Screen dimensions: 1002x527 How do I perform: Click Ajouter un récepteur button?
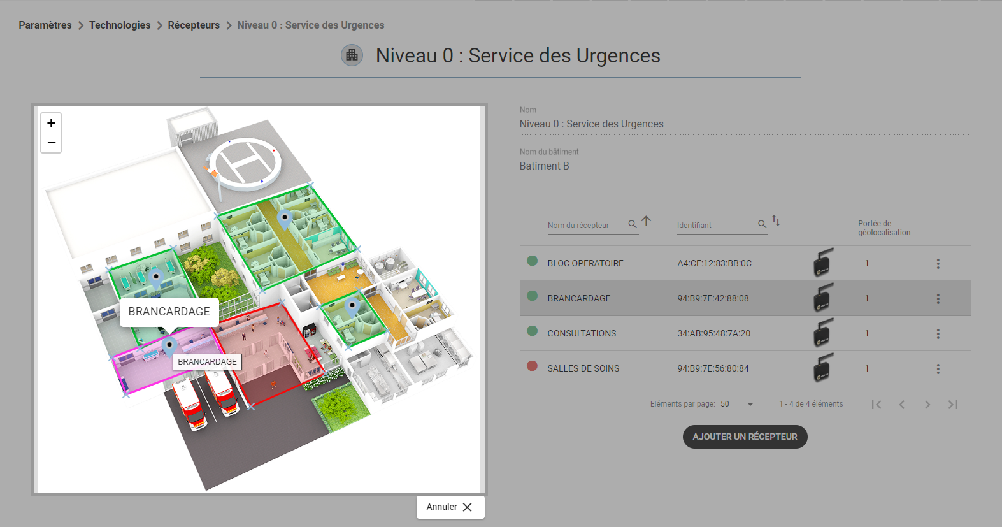745,437
